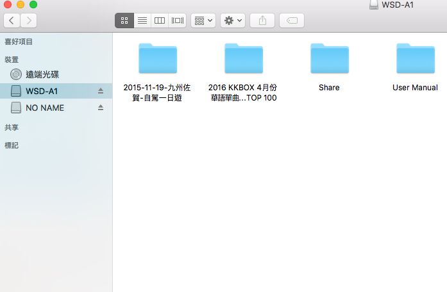Select the 2016 KKBOX 4月份 folder icon
Image resolution: width=447 pixels, height=292 pixels.
244,58
